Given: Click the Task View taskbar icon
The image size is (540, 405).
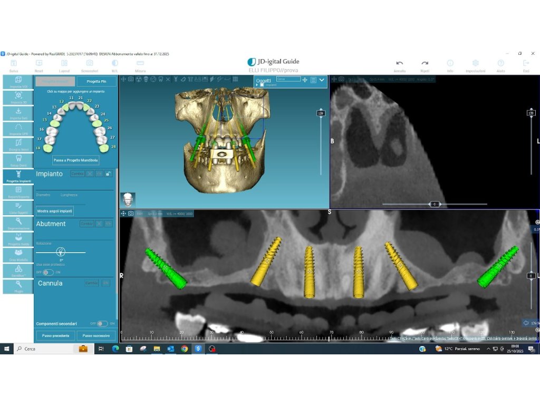Looking at the screenshot, I should pos(101,349).
